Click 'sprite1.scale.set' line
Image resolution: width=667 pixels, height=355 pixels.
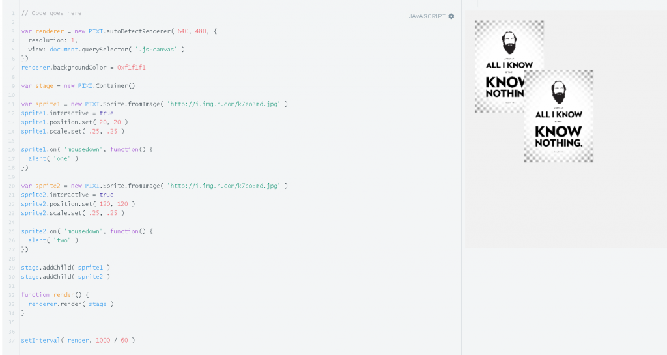73,132
